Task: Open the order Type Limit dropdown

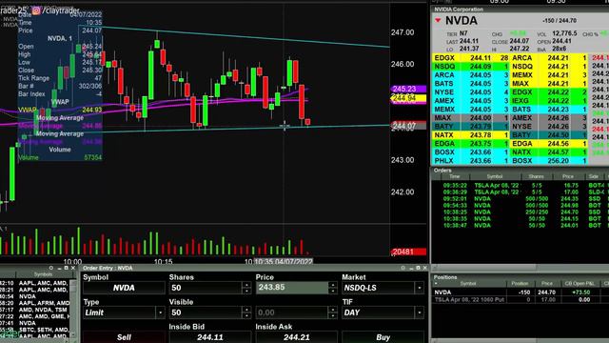Action: [161, 313]
